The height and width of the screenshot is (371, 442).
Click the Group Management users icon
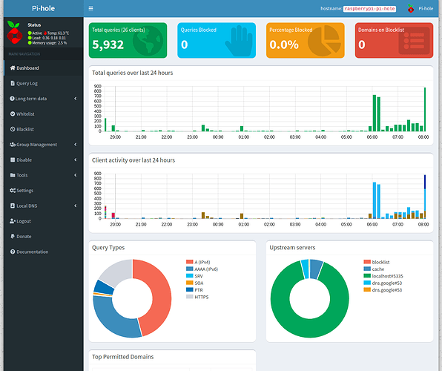(13, 145)
